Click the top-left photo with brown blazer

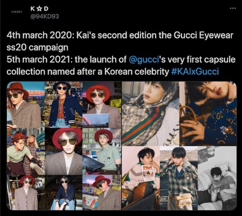tap(26, 105)
